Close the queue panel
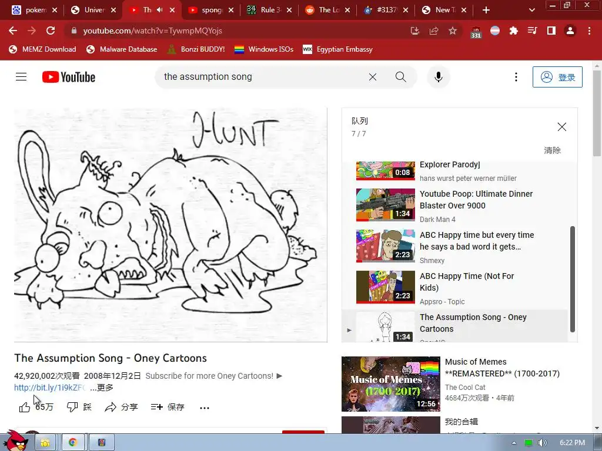The width and height of the screenshot is (602, 451). (561, 127)
